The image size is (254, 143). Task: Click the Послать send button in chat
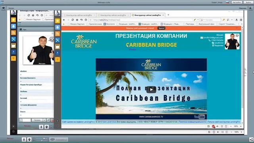click(x=37, y=120)
